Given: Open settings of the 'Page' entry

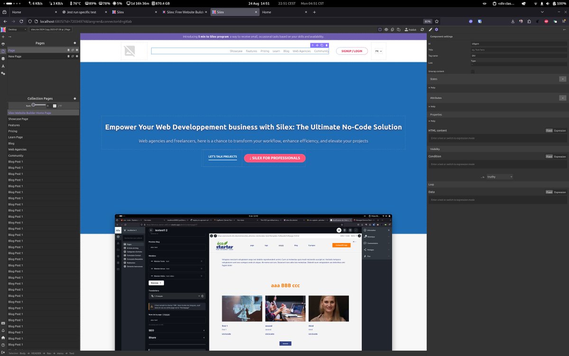Looking at the screenshot, I should [x=77, y=50].
